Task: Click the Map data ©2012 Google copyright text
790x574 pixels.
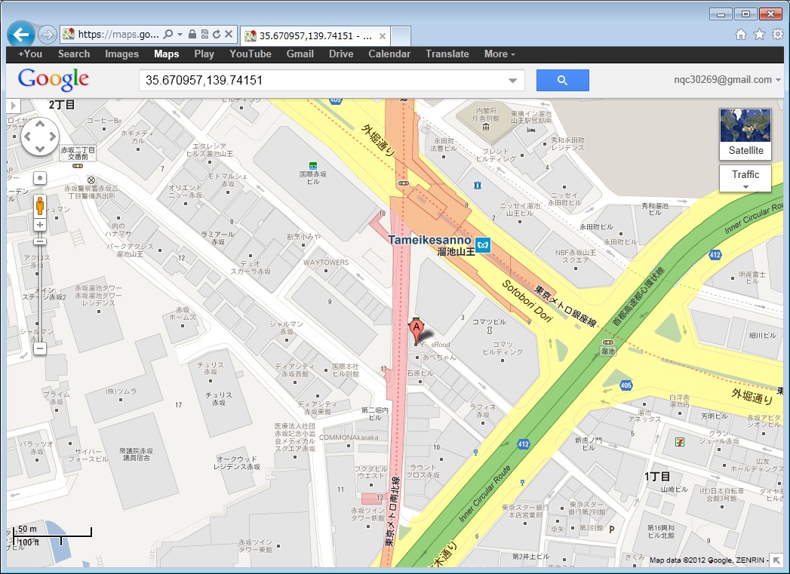Action: [707, 560]
